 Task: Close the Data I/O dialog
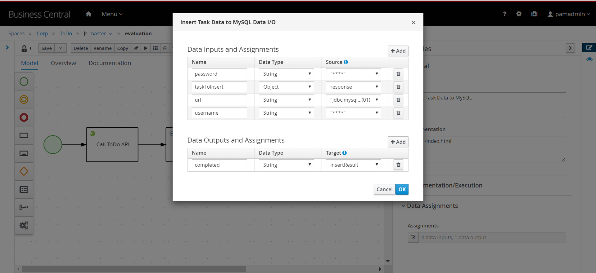point(413,22)
